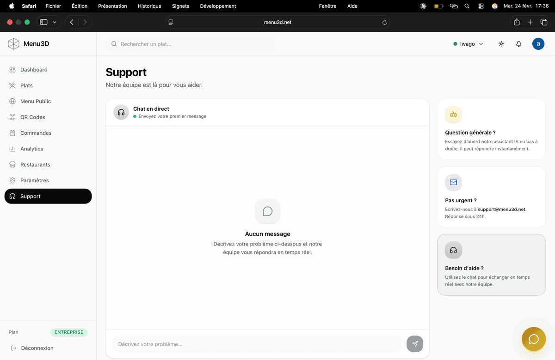Click the Safari share icon
Viewport: 555px width, 360px height.
(x=517, y=22)
